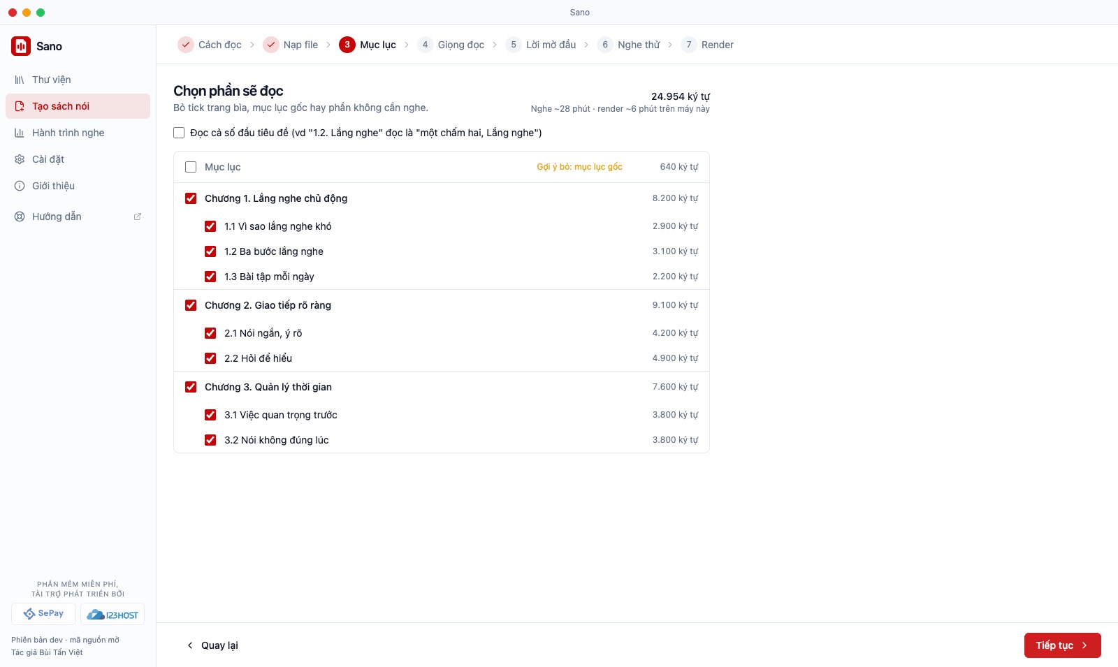Open Cài đặt settings page

pos(78,159)
